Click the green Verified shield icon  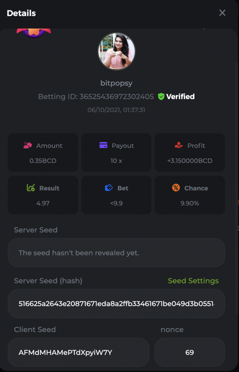(x=161, y=96)
